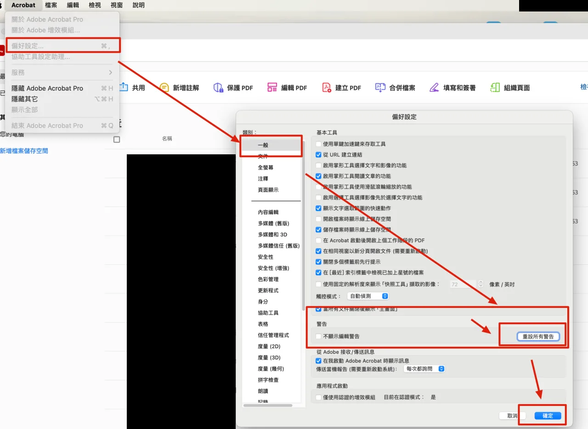Click the 72 resolution input field
Viewport: 588px width, 429px height.
463,284
